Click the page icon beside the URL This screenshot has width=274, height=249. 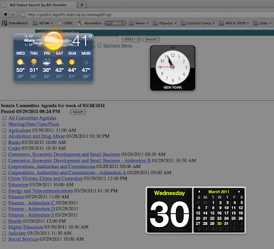[x=23, y=14]
